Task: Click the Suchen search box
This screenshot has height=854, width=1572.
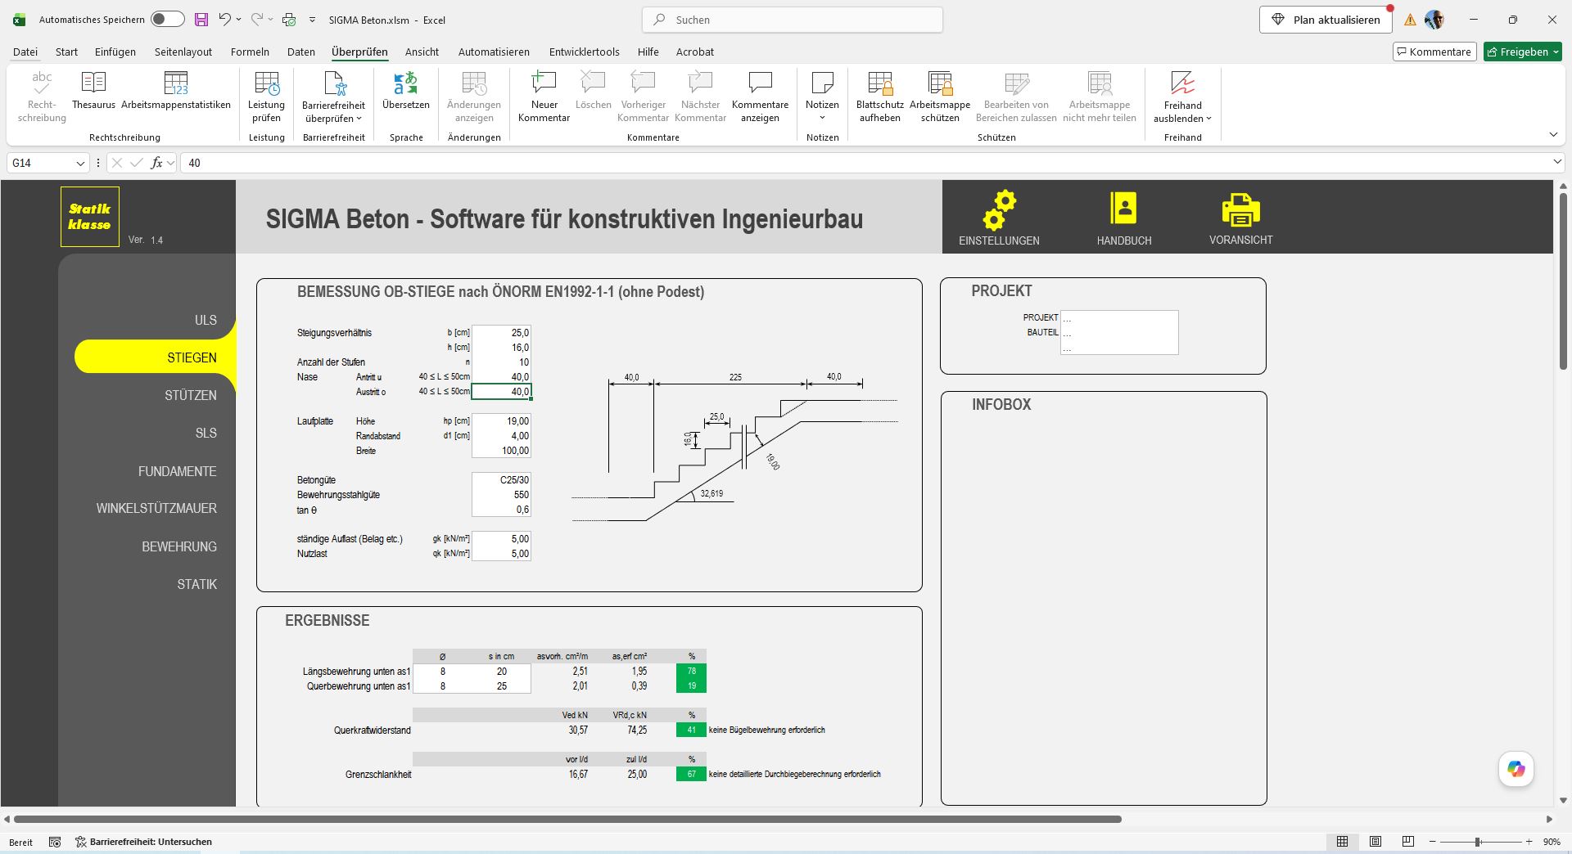Action: pos(793,20)
